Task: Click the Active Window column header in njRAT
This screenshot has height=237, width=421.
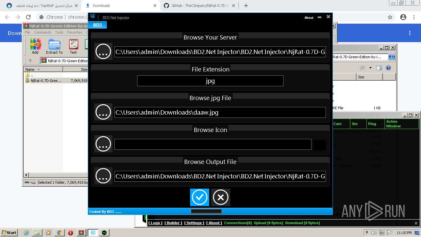Action: click(x=402, y=124)
